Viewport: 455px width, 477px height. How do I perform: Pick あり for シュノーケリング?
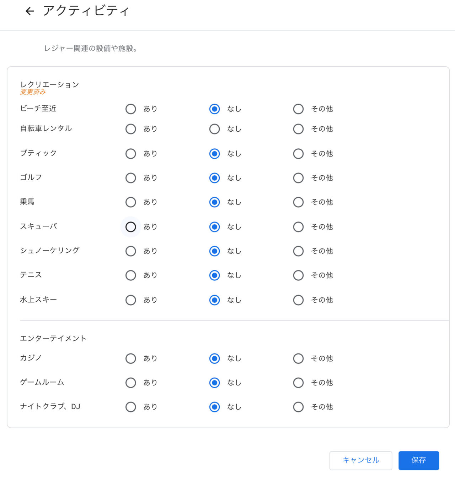131,251
